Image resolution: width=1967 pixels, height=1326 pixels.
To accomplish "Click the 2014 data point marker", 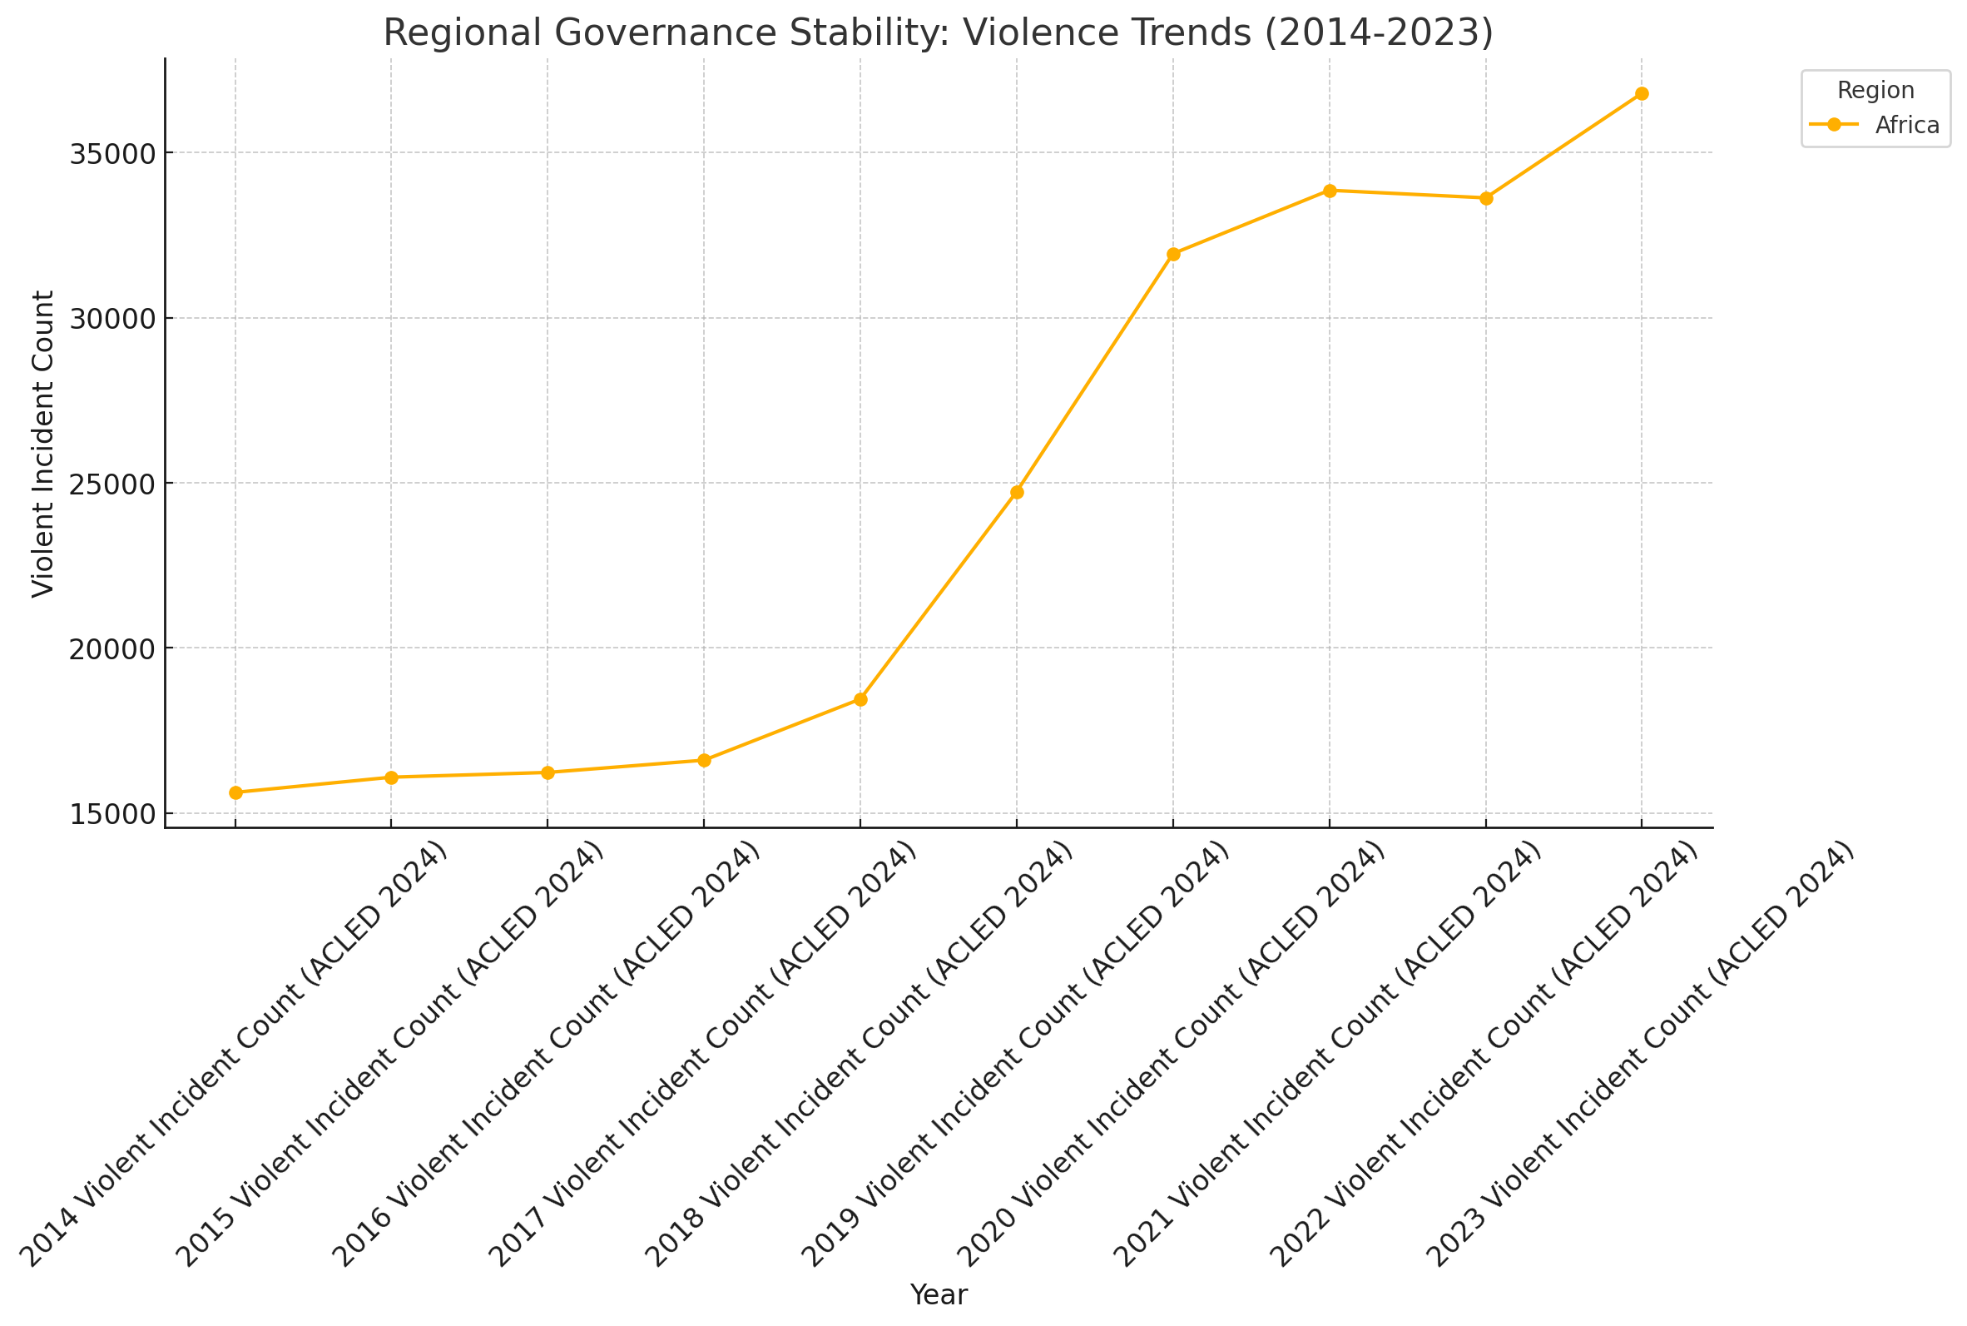I will point(235,792).
